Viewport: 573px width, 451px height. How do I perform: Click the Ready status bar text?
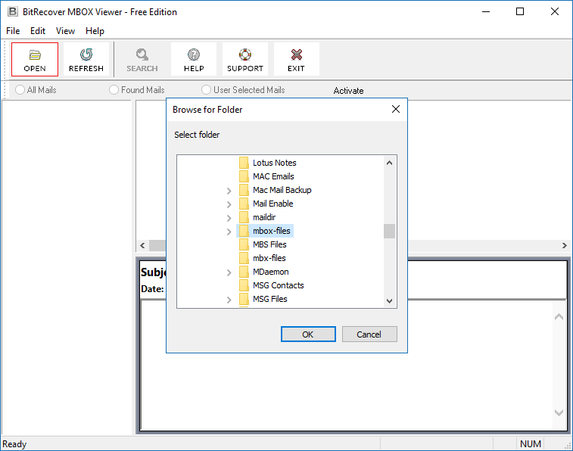click(14, 444)
